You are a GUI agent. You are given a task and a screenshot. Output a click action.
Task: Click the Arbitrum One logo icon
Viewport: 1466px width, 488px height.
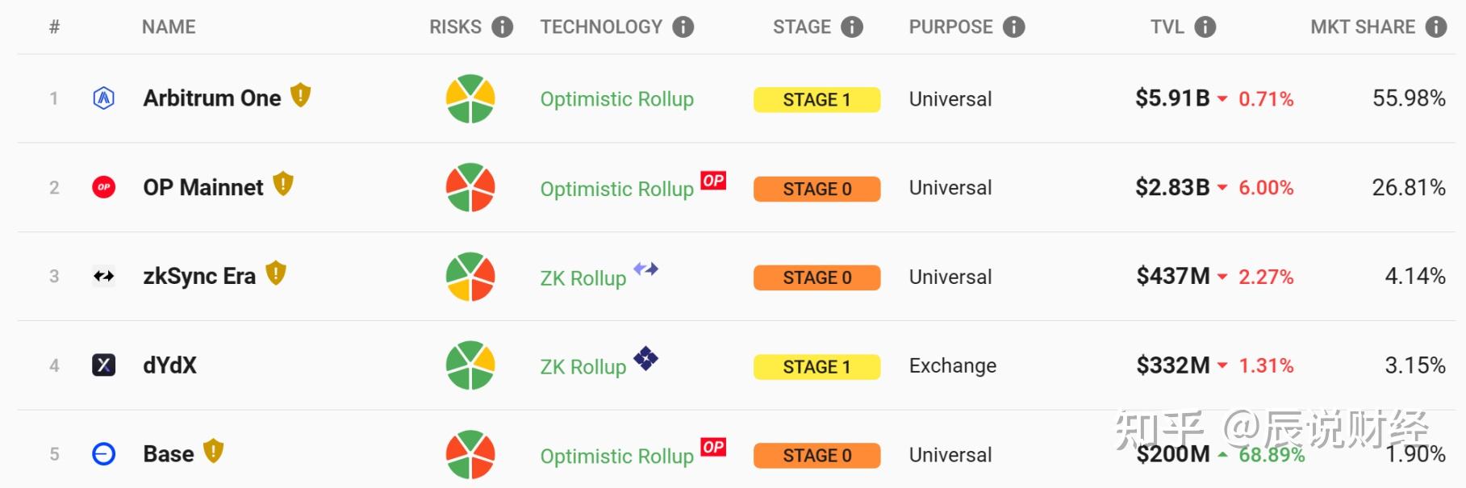(x=104, y=98)
